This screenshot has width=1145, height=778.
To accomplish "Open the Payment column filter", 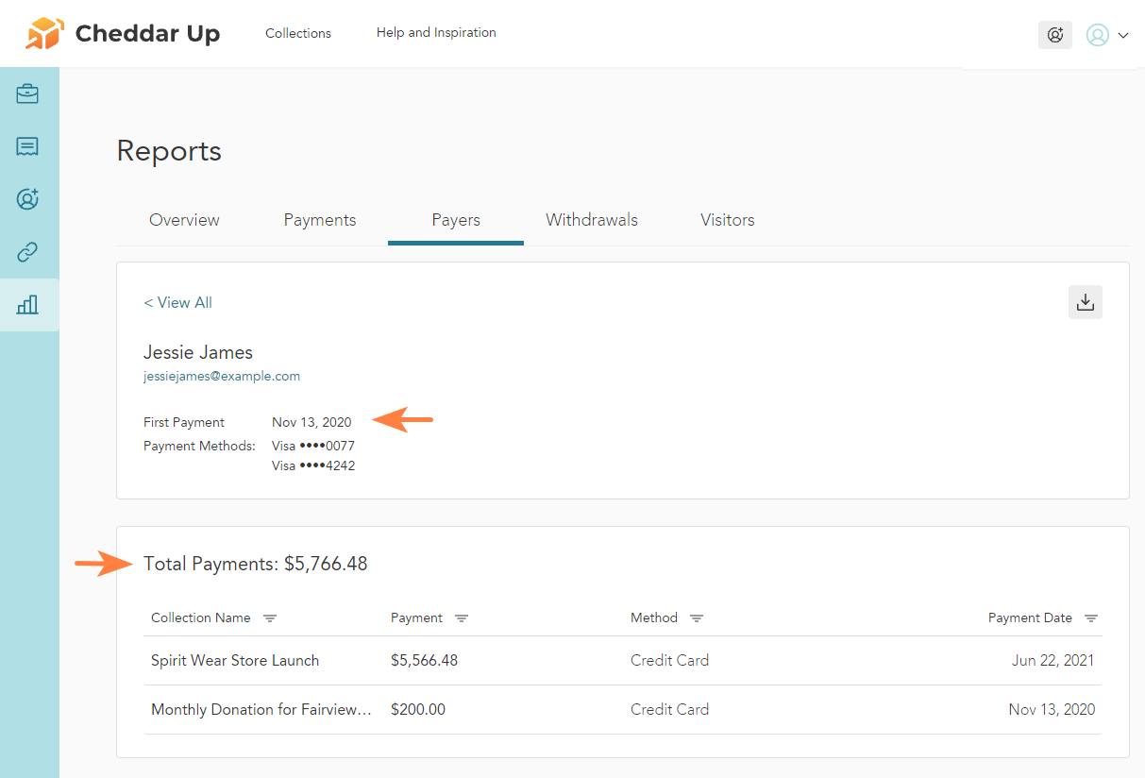I will click(462, 618).
